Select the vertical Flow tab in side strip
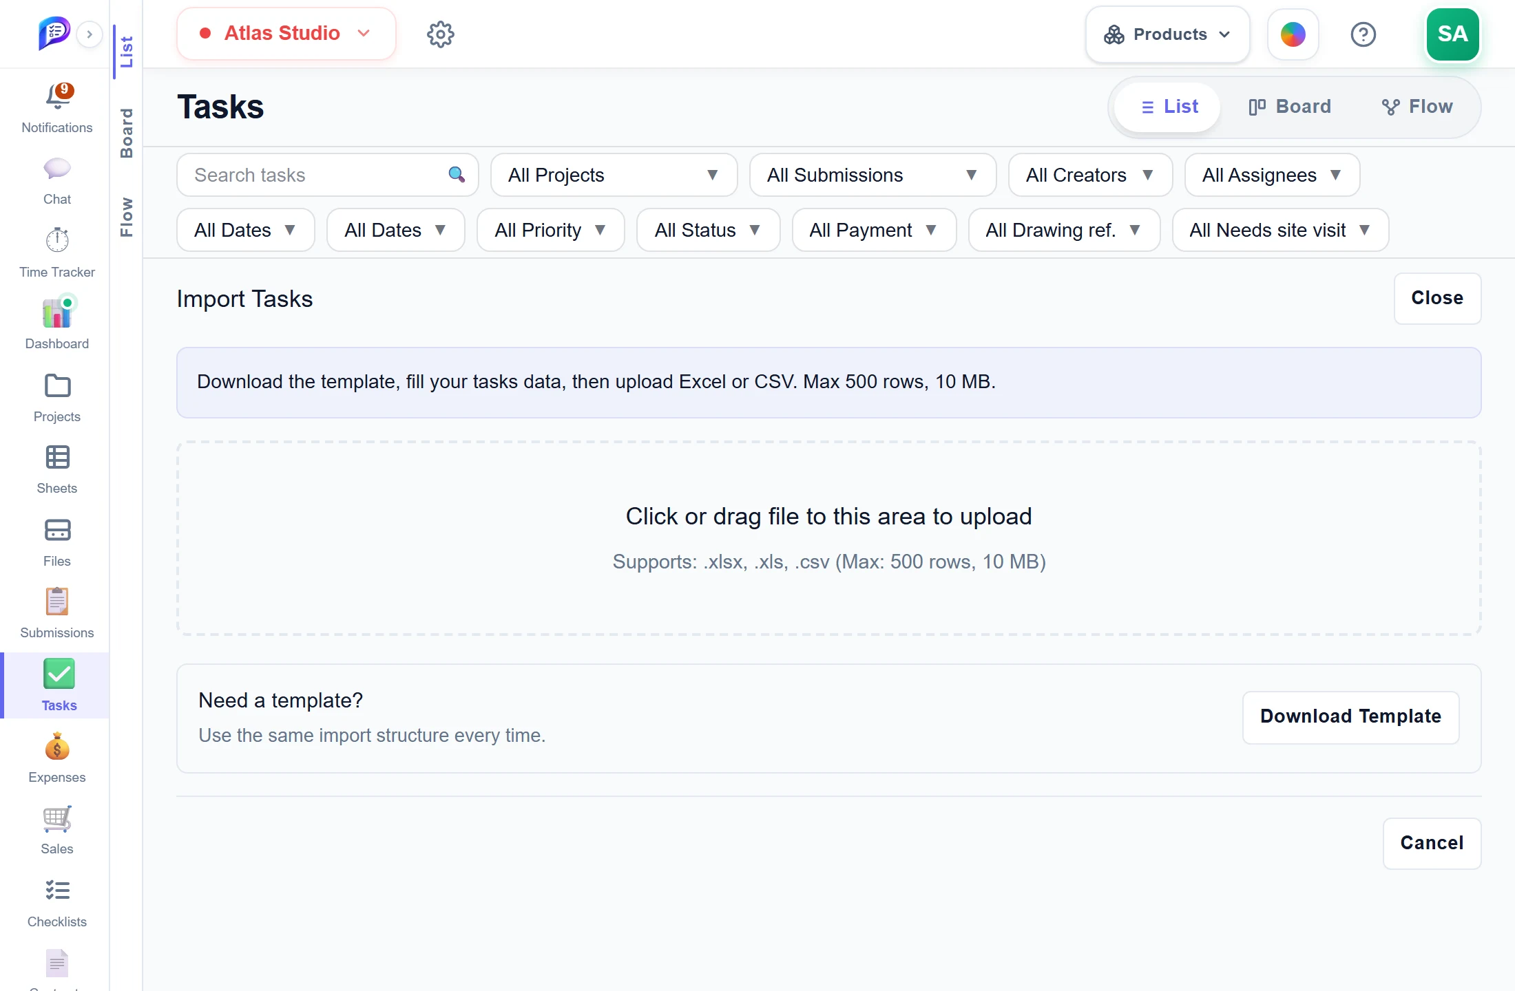Image resolution: width=1515 pixels, height=991 pixels. click(x=127, y=217)
